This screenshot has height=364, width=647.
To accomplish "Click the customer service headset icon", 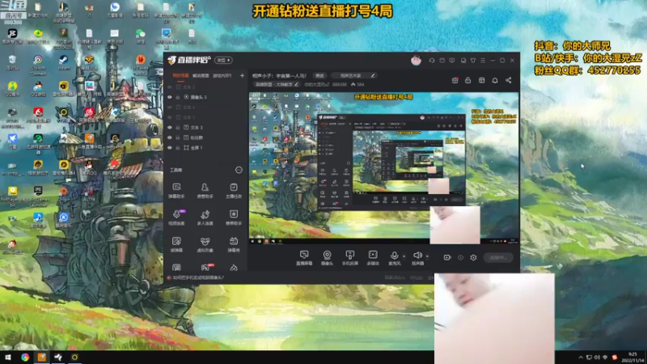I will click(x=432, y=60).
